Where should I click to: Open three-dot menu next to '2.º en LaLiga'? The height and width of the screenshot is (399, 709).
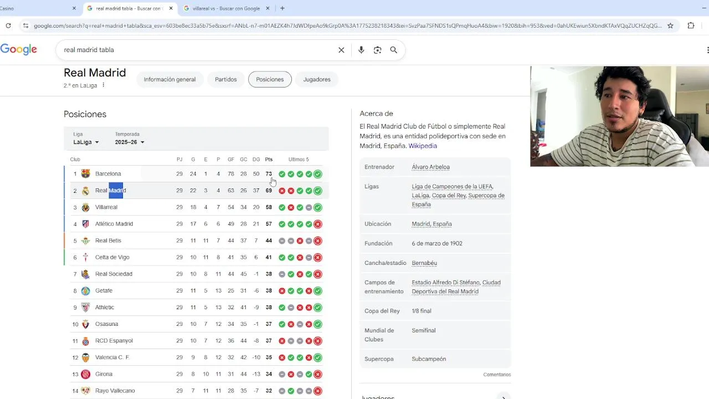[x=103, y=85]
